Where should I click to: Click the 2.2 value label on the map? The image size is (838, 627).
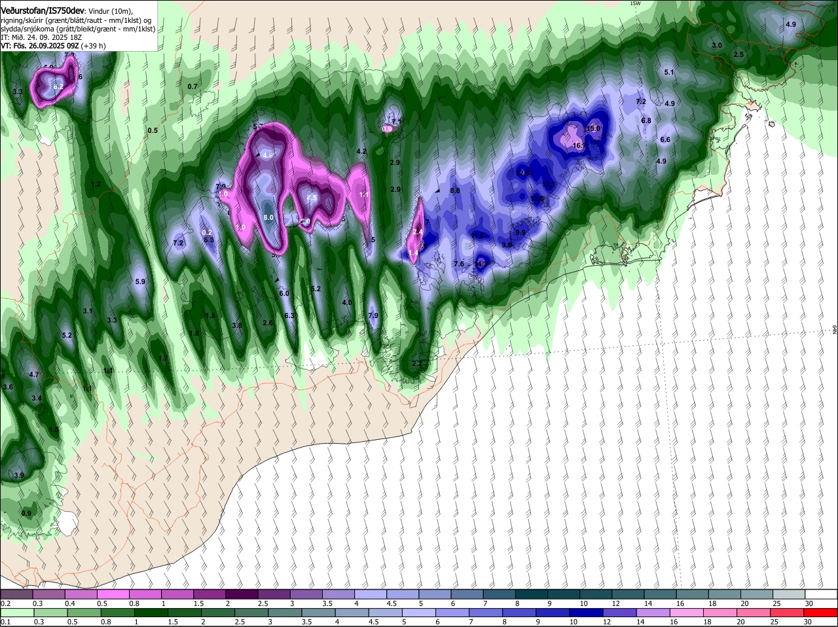tap(417, 363)
